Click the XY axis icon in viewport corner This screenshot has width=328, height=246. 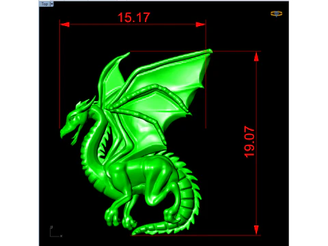56,232
